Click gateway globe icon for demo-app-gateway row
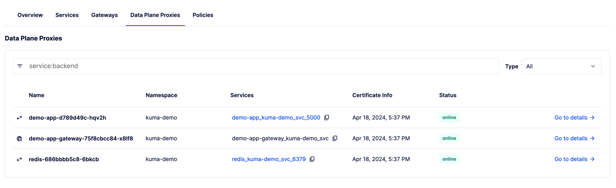The image size is (616, 188). pyautogui.click(x=20, y=139)
